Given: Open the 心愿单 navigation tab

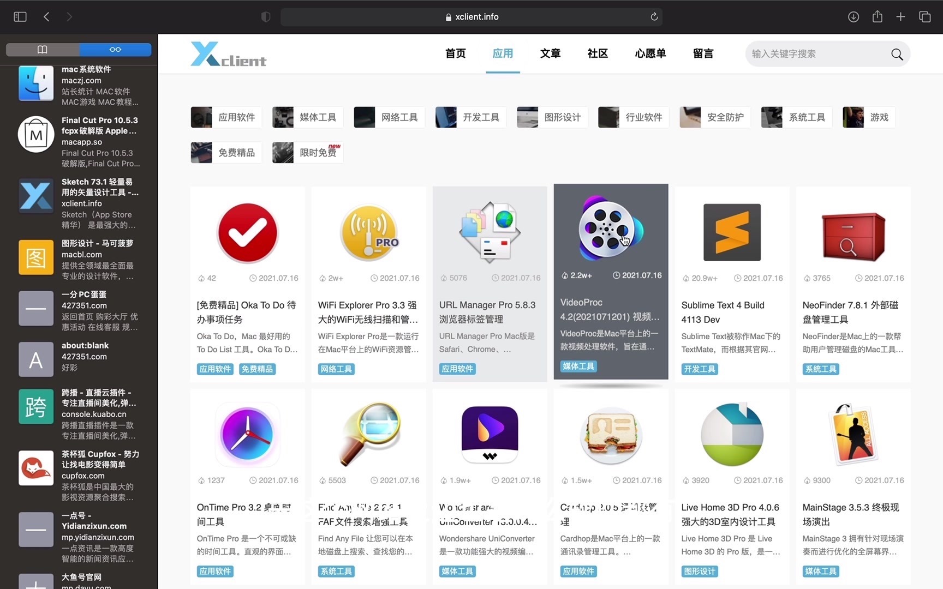Looking at the screenshot, I should tap(650, 53).
